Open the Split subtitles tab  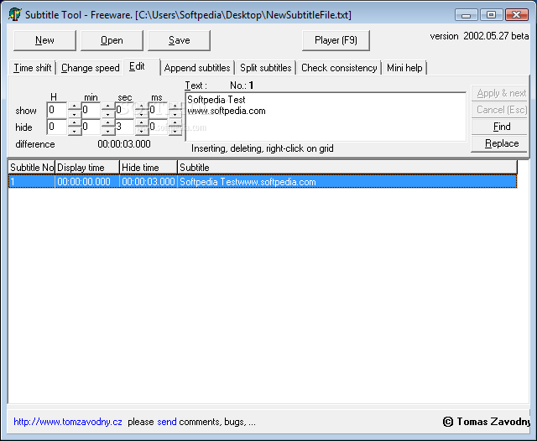[266, 68]
